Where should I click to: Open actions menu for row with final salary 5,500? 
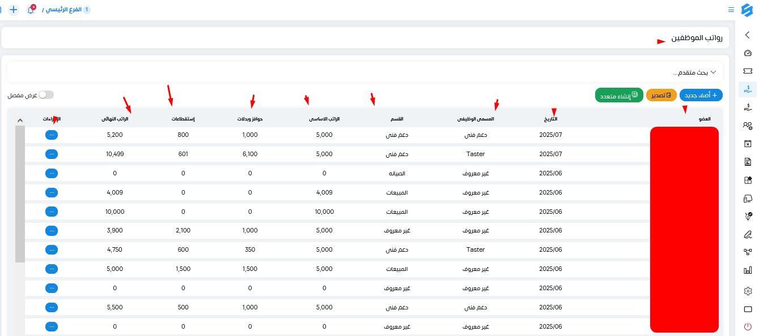click(52, 307)
